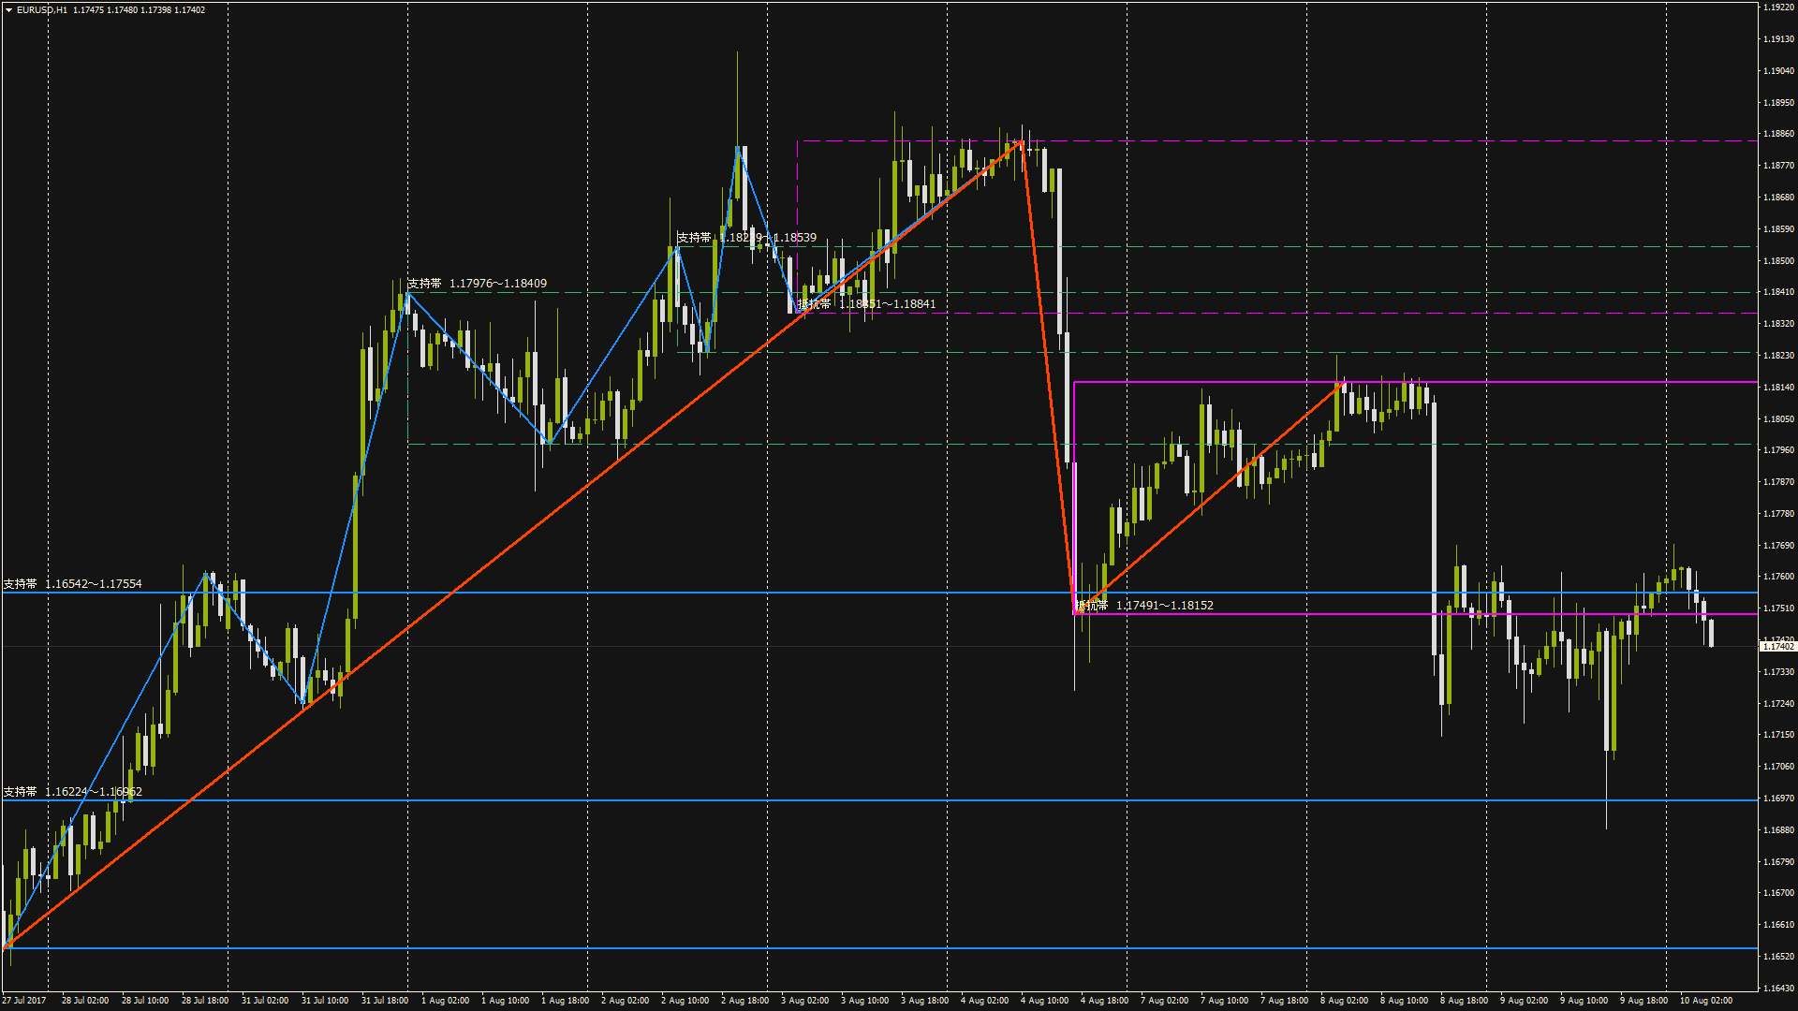Click the 27 Jul 2017 date label
The width and height of the screenshot is (1798, 1011).
[x=24, y=1001]
